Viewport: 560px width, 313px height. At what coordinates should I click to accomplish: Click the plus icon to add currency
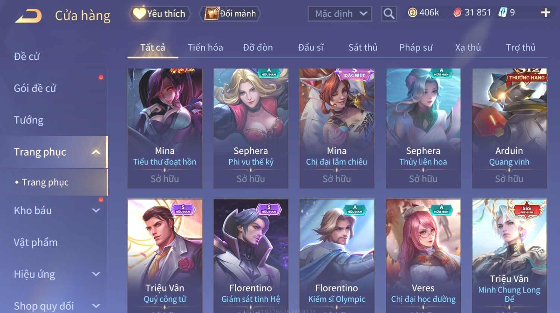pos(545,13)
